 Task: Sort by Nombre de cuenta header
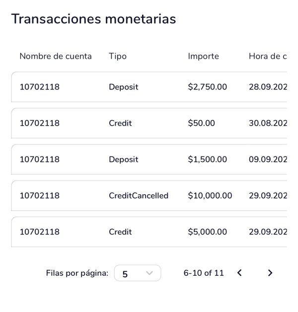pos(56,56)
